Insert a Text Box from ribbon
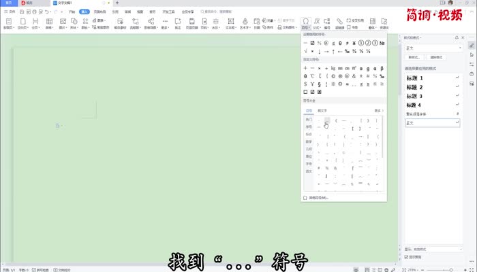 [231, 24]
